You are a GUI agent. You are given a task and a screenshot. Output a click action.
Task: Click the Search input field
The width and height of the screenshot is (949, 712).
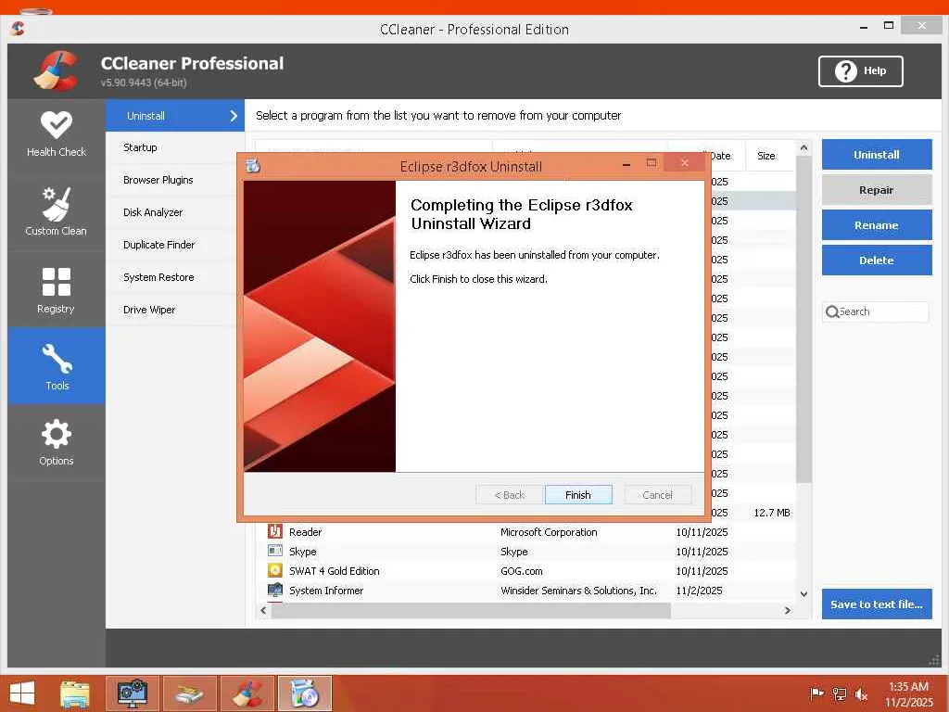[875, 311]
